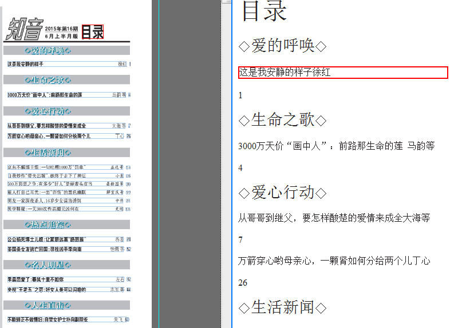Select the 从哥哥到继父 line in text pane
Viewport: 454px width, 328px height.
click(334, 218)
